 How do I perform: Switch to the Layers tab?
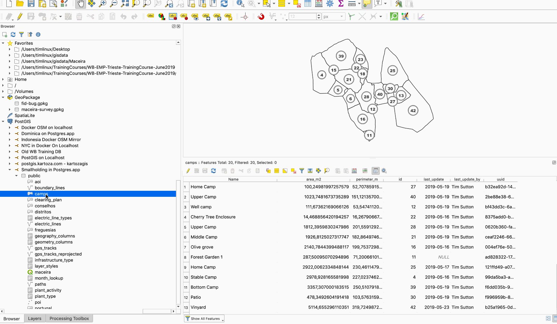pyautogui.click(x=34, y=318)
